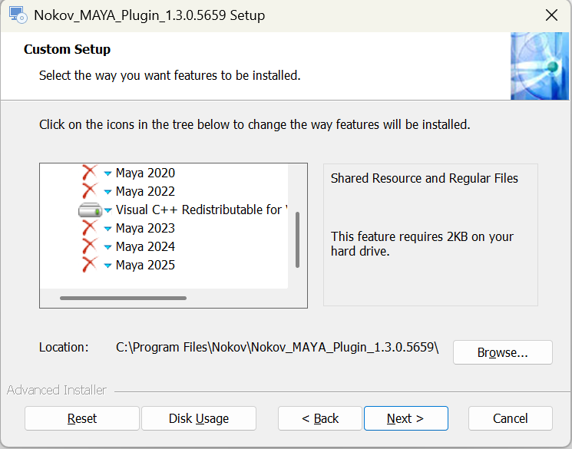Screen dimensions: 572x449
Task: Click the red X icon beside Maya 2022
Action: pos(89,191)
